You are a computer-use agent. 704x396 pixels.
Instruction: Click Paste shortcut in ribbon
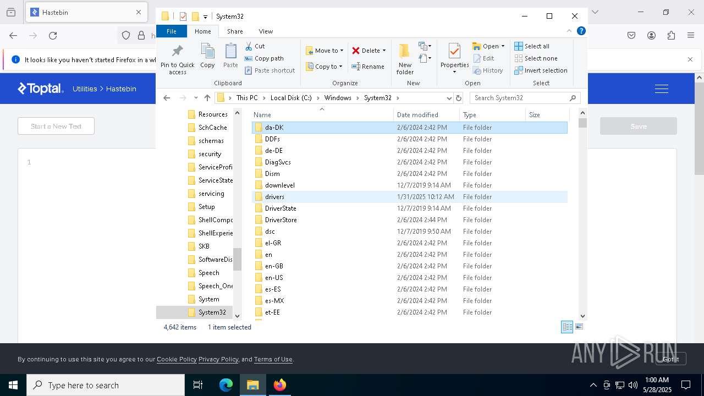269,70
